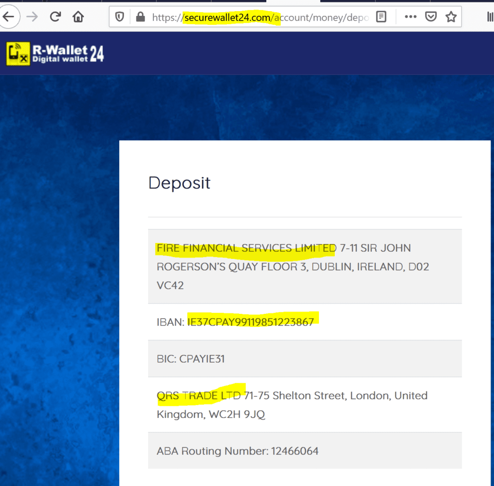Click inside the address bar
The width and height of the screenshot is (494, 486).
coord(289,16)
